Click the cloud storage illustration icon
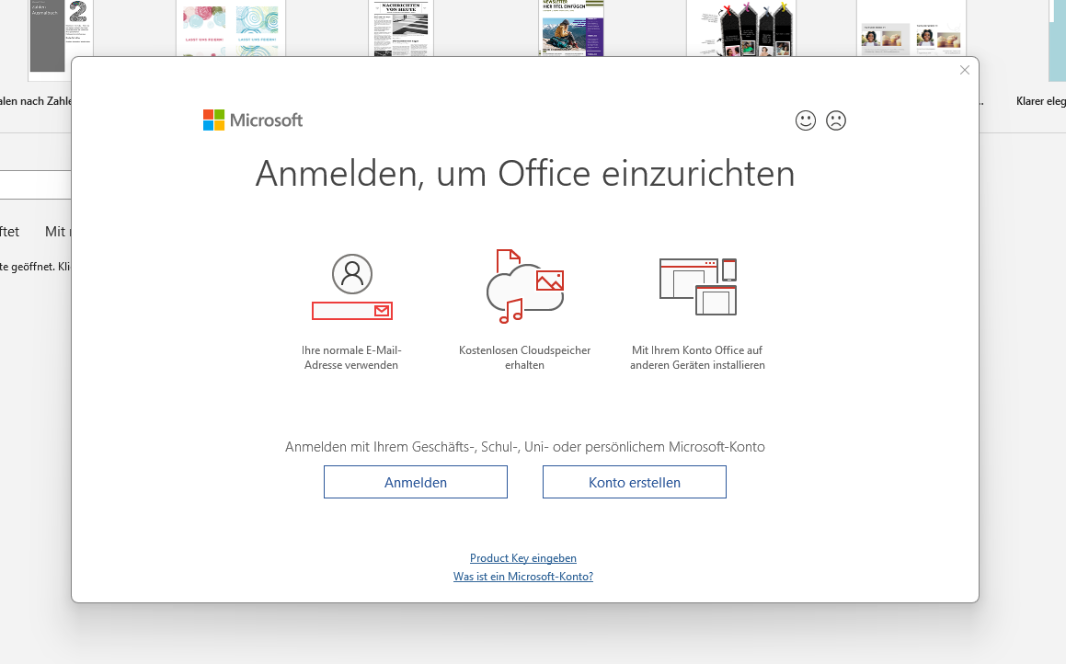Viewport: 1066px width, 664px height. tap(524, 287)
